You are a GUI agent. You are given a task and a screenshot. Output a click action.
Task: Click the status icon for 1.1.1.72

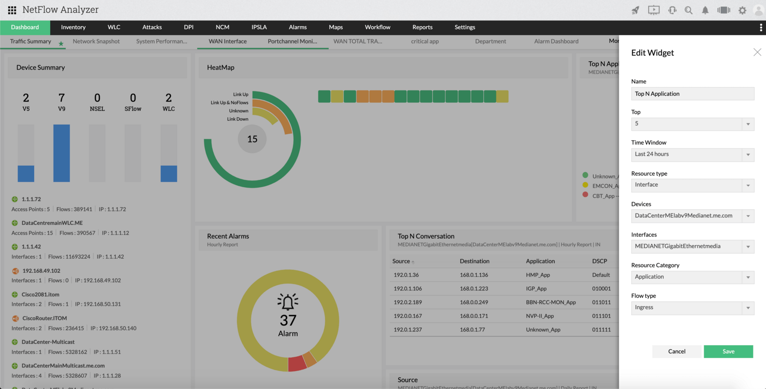15,199
